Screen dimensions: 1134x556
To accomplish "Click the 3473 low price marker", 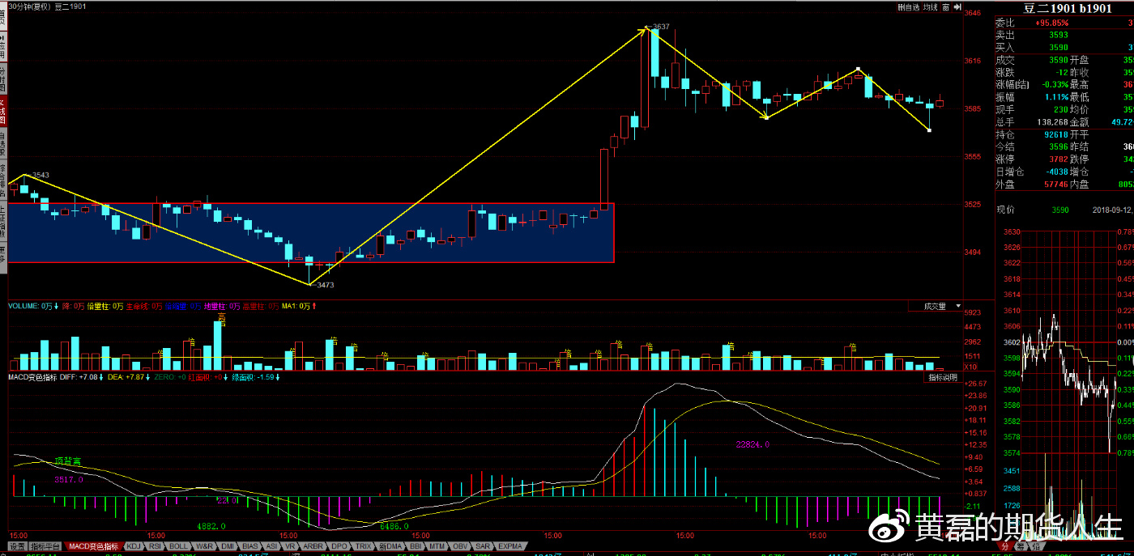I will point(325,285).
